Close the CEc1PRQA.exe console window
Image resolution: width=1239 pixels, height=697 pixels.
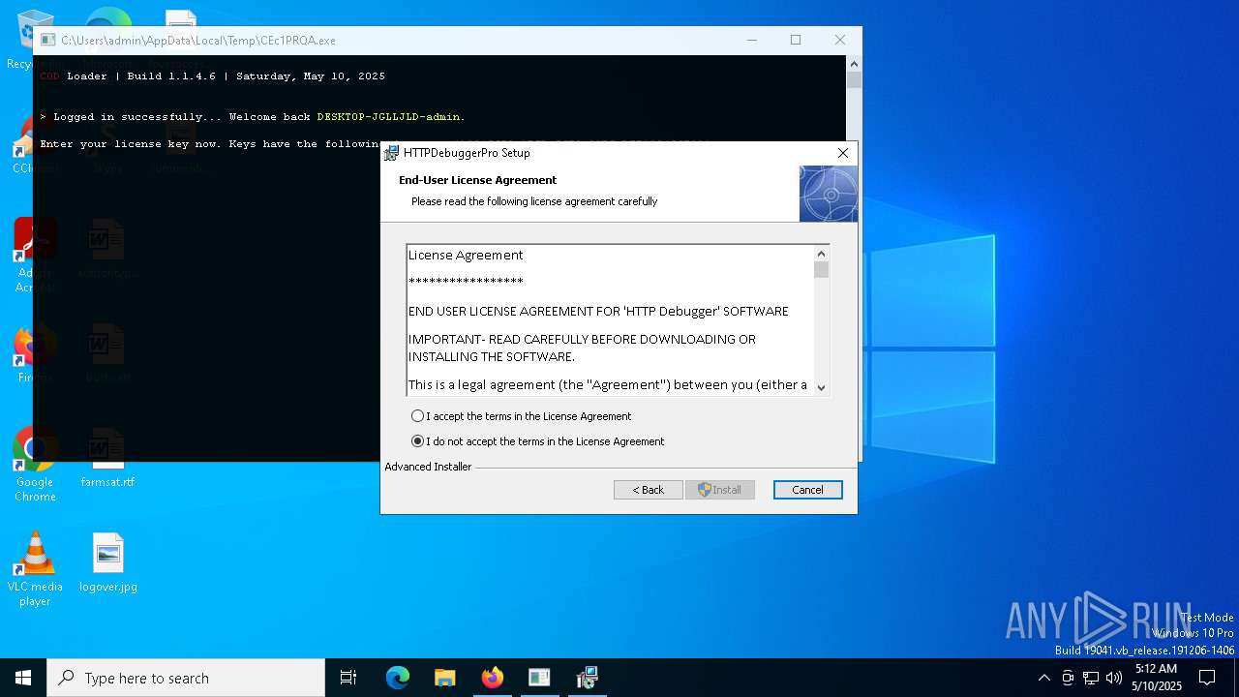tap(840, 40)
